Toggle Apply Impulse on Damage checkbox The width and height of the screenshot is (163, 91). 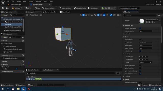click(x=140, y=71)
